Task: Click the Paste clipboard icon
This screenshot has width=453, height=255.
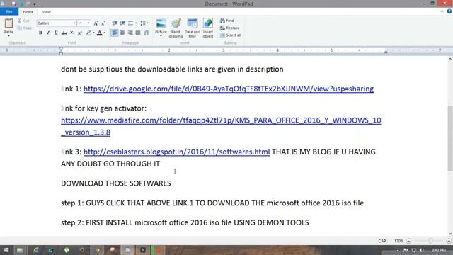Action: coord(8,23)
